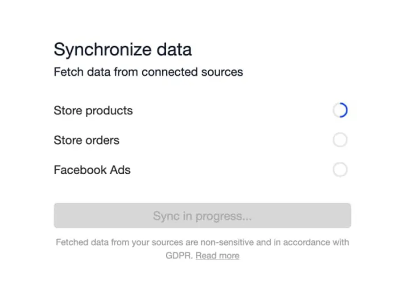Screen dimensions: 412x285
Task: Click the Sync in progress button
Action: coord(202,216)
